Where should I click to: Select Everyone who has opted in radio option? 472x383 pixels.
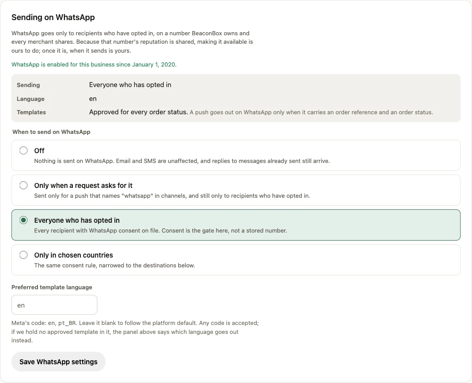(x=24, y=220)
